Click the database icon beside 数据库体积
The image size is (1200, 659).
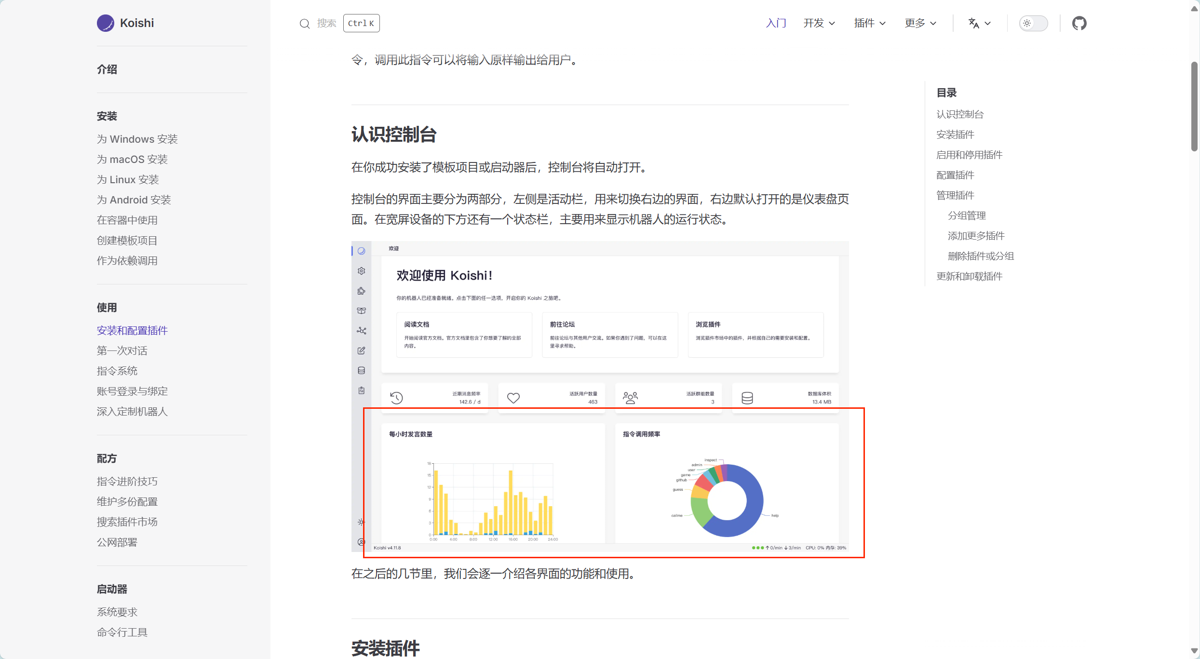pyautogui.click(x=747, y=398)
